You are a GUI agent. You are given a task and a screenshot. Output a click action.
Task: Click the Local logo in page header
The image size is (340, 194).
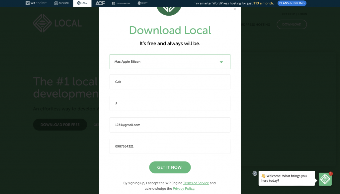57,23
